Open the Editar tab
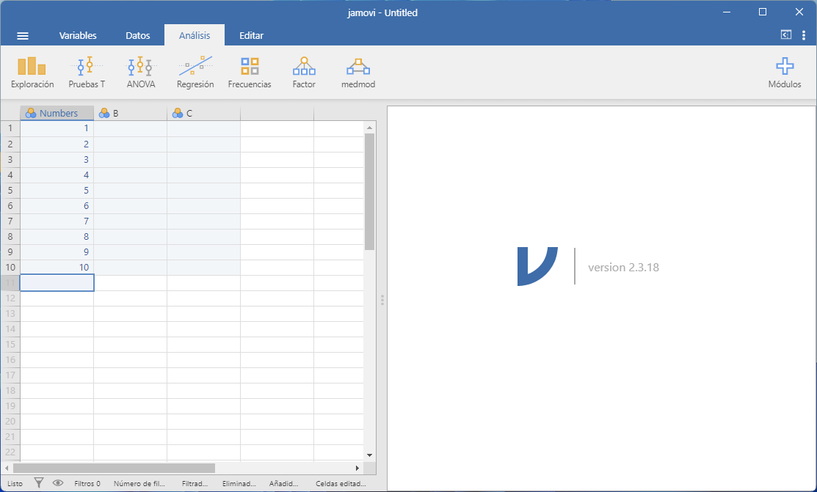 pos(251,35)
